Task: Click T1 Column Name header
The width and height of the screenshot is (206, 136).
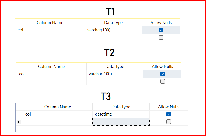Action: pos(50,23)
